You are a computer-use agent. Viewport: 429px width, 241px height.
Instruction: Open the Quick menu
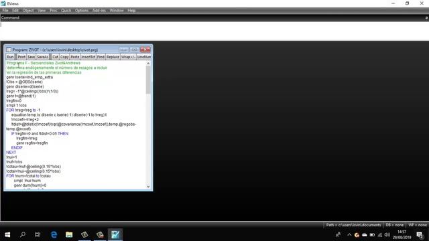[x=66, y=11]
